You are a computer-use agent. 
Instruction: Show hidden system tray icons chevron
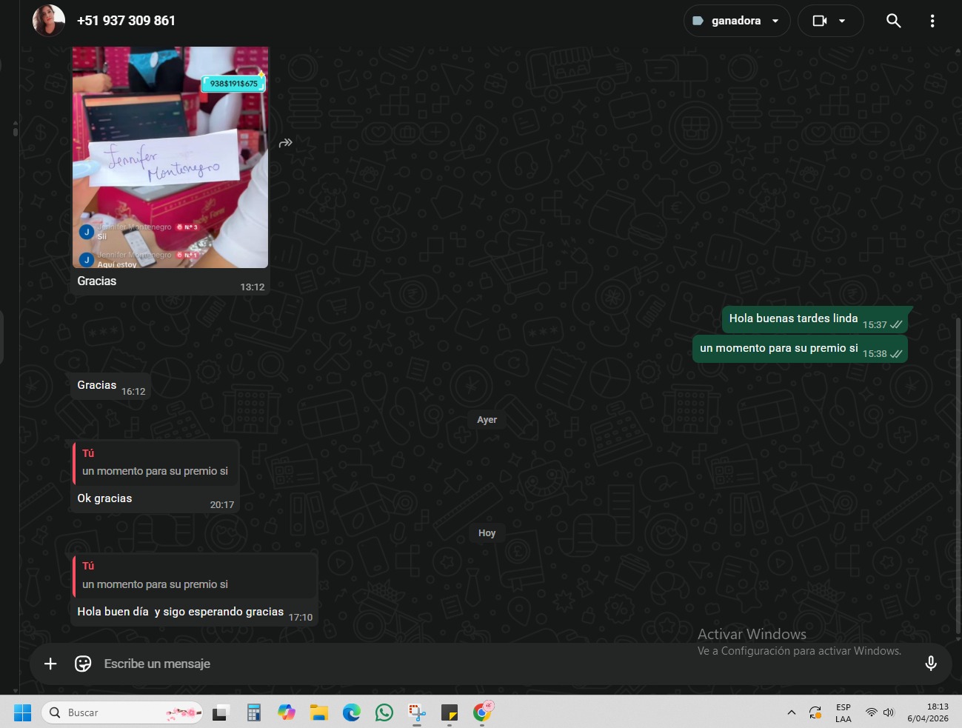click(x=791, y=712)
